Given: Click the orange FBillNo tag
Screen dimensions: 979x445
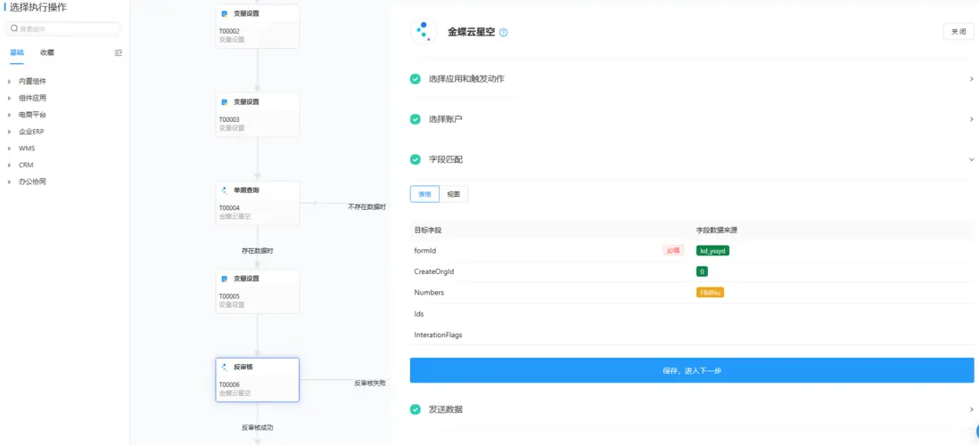Looking at the screenshot, I should (710, 292).
